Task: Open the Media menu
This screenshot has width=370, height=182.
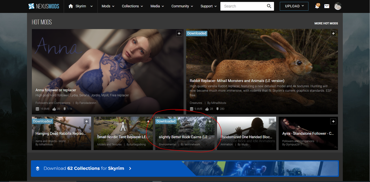Action: pyautogui.click(x=157, y=6)
